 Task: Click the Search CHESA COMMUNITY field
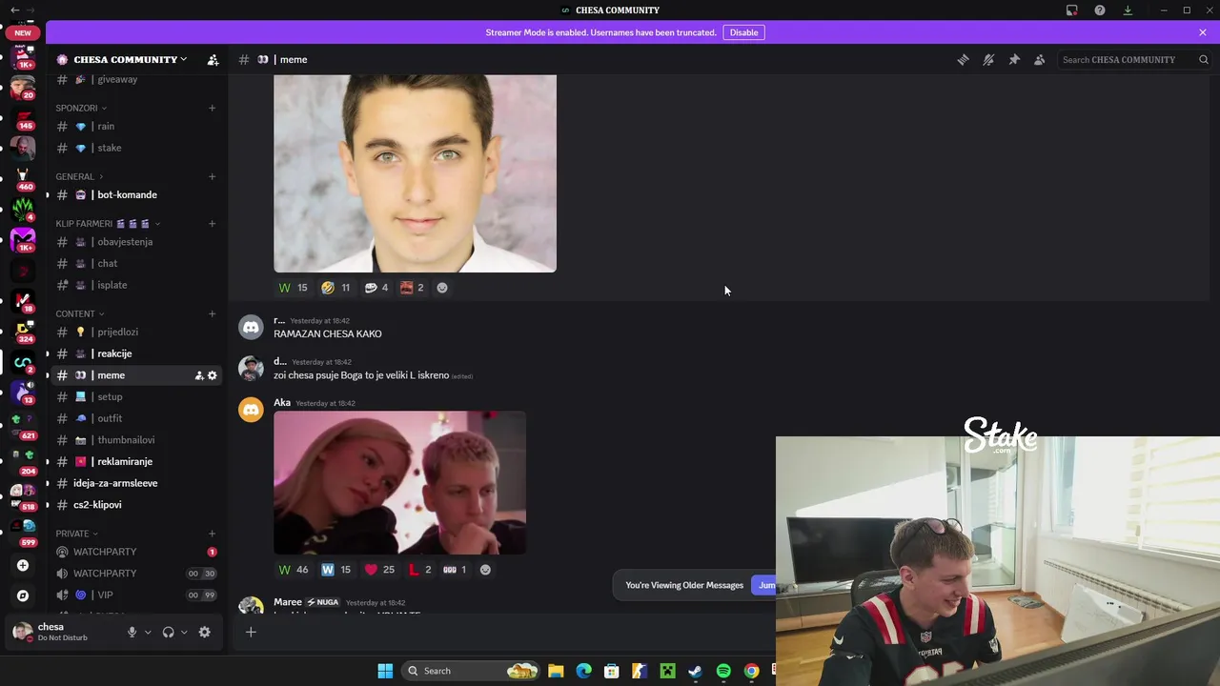1134,59
